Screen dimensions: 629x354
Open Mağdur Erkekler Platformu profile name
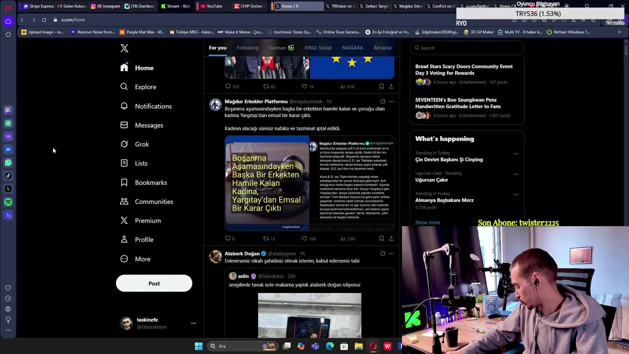[256, 101]
